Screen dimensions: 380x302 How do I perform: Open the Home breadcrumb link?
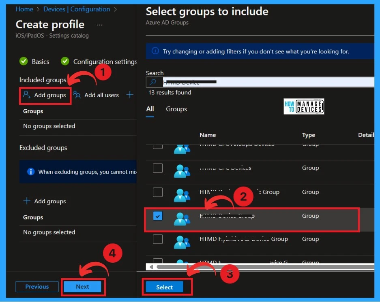coord(24,9)
